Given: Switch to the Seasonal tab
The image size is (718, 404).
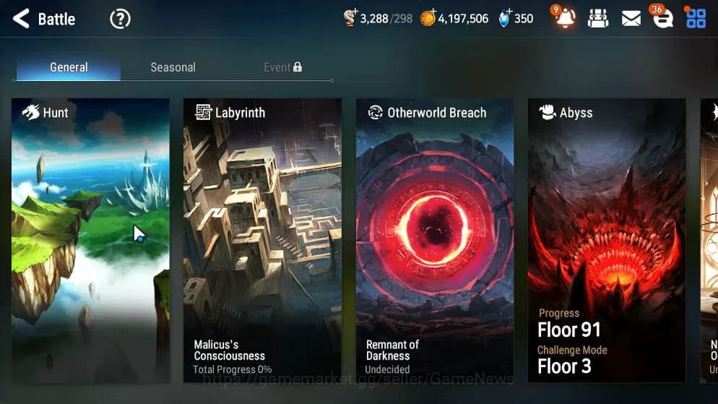Looking at the screenshot, I should 173,67.
